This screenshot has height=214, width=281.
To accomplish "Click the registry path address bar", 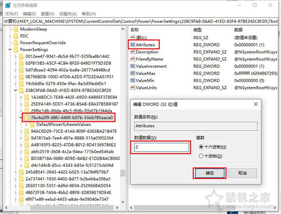I will coord(140,21).
